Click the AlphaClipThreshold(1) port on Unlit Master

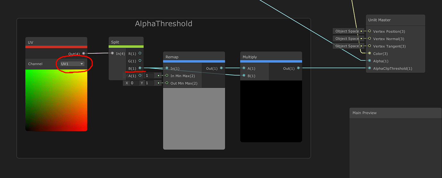coord(370,68)
